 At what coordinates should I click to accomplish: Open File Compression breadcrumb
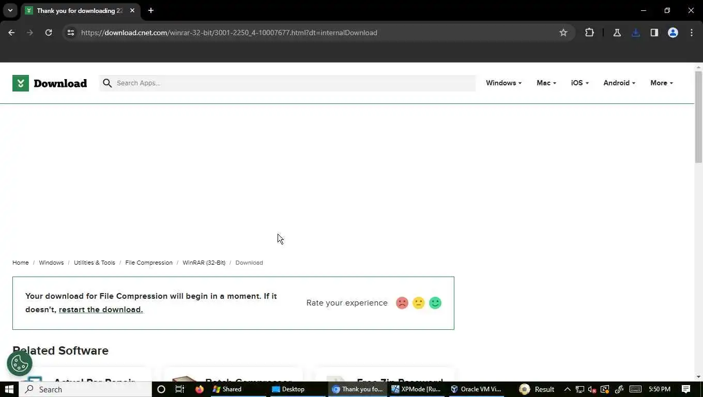[149, 263]
